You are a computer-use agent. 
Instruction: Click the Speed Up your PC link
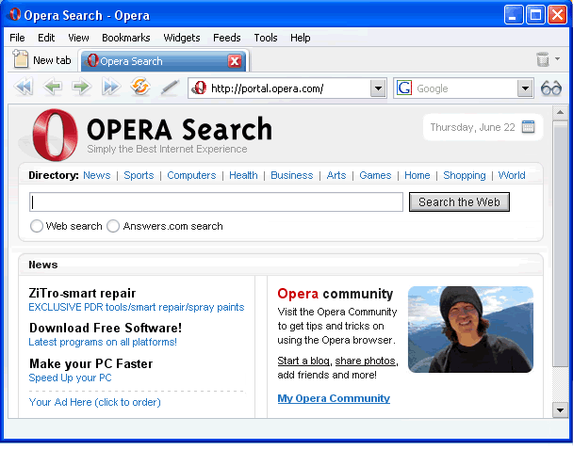[x=70, y=378]
